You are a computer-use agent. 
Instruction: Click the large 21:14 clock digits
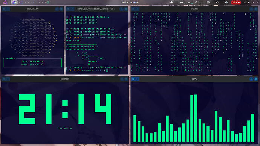point(65,109)
